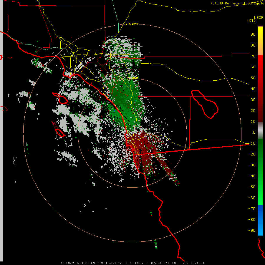Select the 90 value on the velocity scale
This screenshot has height=265, width=265.
pyautogui.click(x=253, y=34)
